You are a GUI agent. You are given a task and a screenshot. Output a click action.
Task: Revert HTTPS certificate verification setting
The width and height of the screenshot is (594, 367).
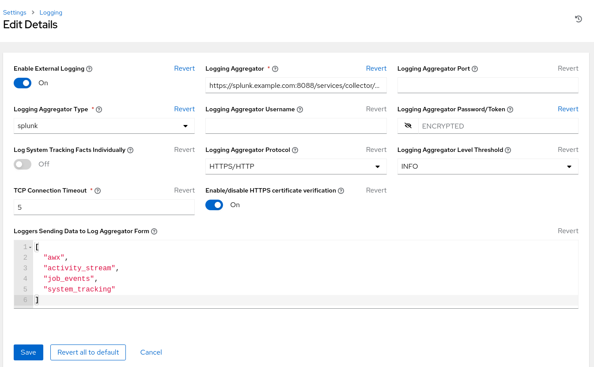[x=376, y=190]
